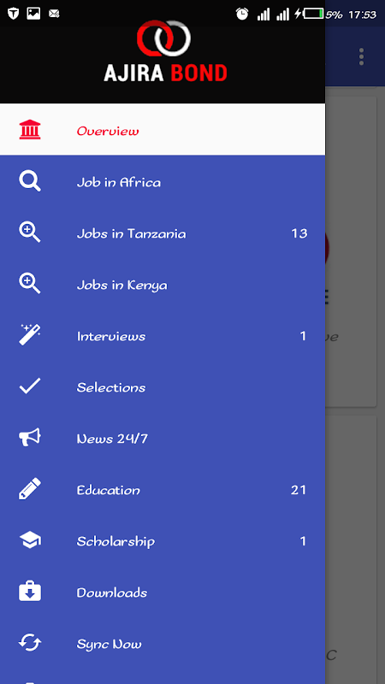The width and height of the screenshot is (385, 684).
Task: Tap the checkmark Selections icon
Action: pyautogui.click(x=30, y=386)
